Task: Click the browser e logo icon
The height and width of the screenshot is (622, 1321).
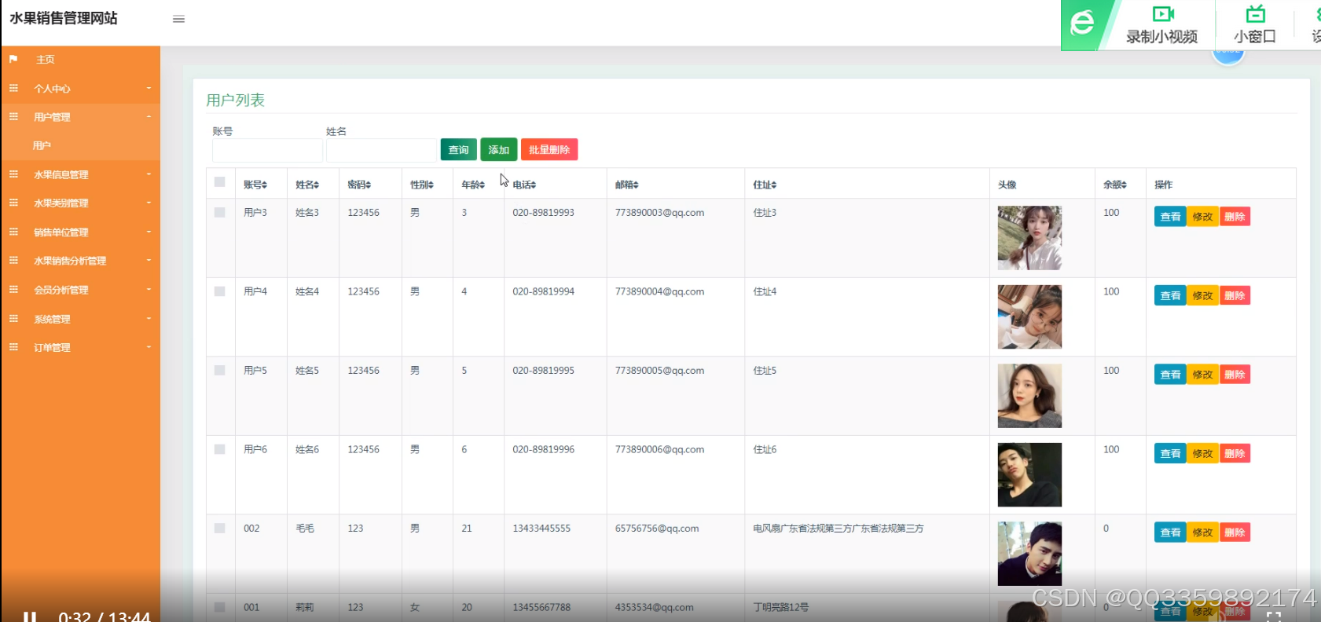Action: [1082, 23]
